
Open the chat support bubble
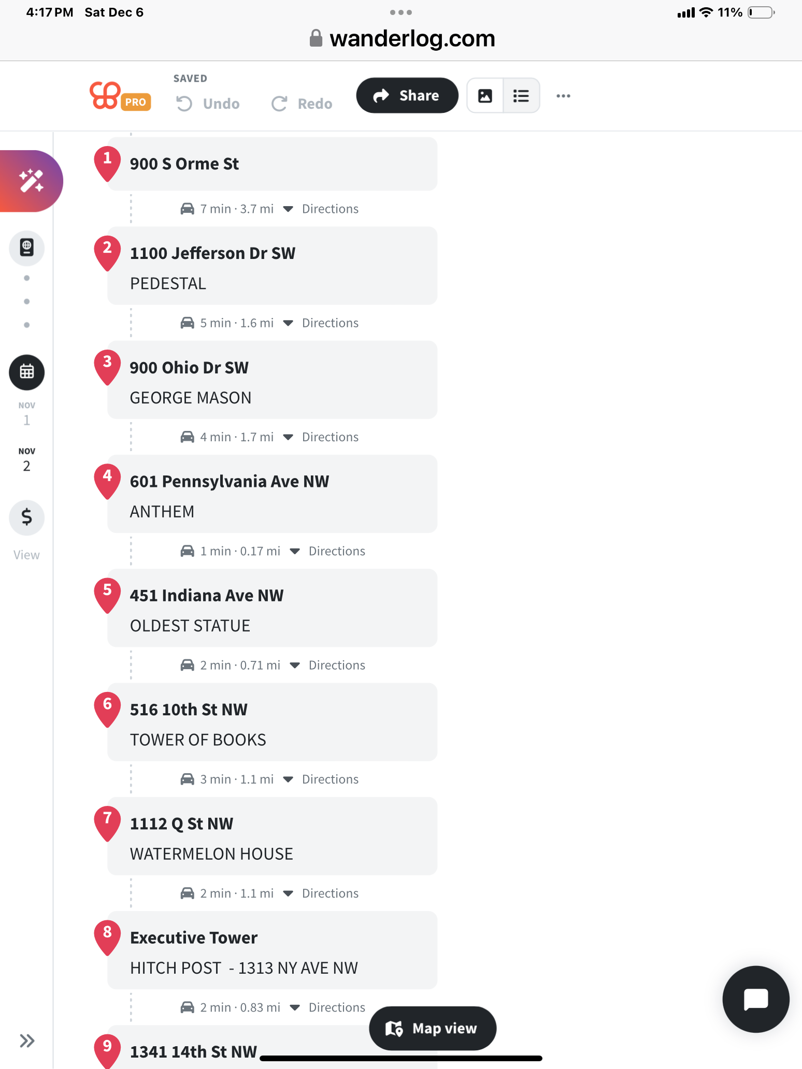(x=755, y=999)
